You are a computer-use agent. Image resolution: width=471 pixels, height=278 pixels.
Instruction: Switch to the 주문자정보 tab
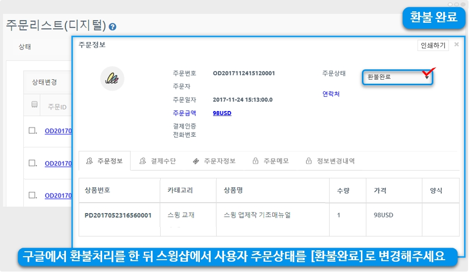pyautogui.click(x=214, y=161)
